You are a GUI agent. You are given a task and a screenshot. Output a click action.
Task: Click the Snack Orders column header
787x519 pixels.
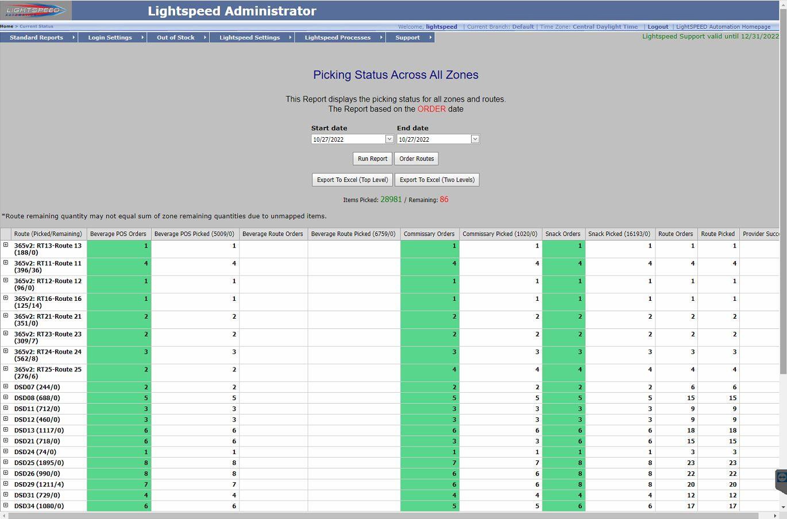point(563,234)
